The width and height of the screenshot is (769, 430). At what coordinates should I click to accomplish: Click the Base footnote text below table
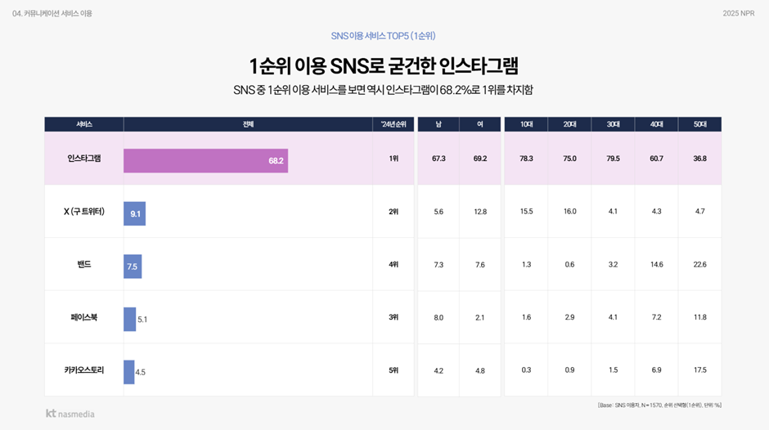659,405
